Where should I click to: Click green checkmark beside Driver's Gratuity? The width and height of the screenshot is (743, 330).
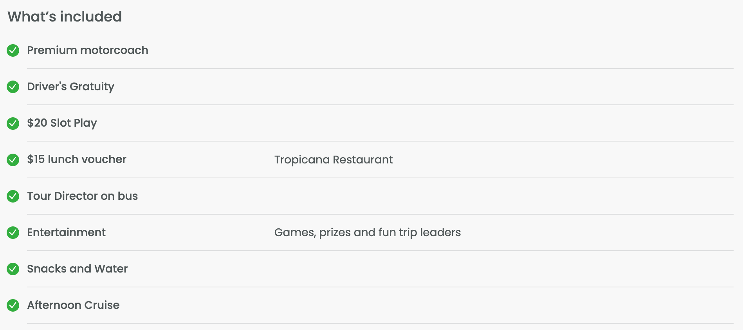coord(13,87)
